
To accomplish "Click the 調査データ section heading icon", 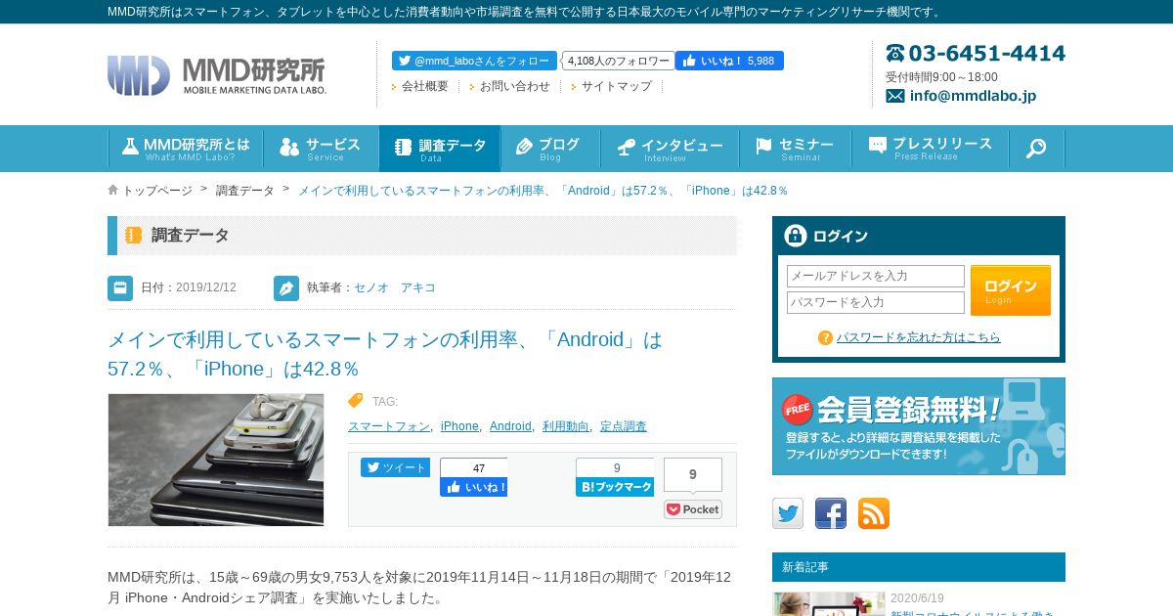I will click(x=134, y=236).
